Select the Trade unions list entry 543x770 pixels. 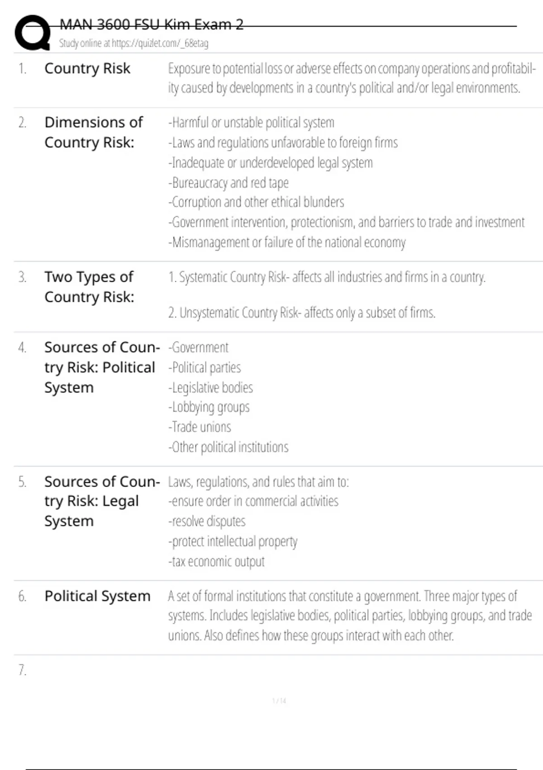(200, 427)
